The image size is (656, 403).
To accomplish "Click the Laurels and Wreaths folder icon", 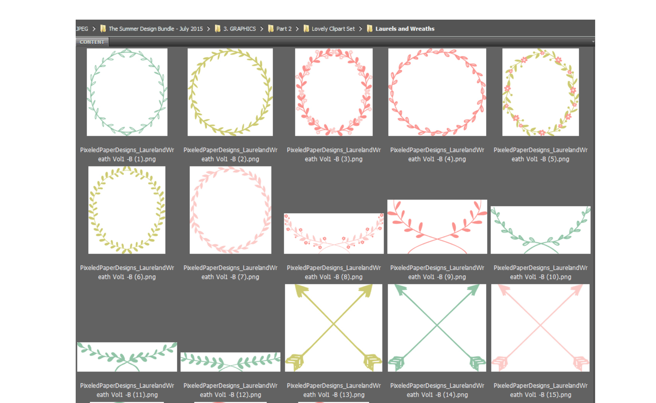I will [x=370, y=29].
